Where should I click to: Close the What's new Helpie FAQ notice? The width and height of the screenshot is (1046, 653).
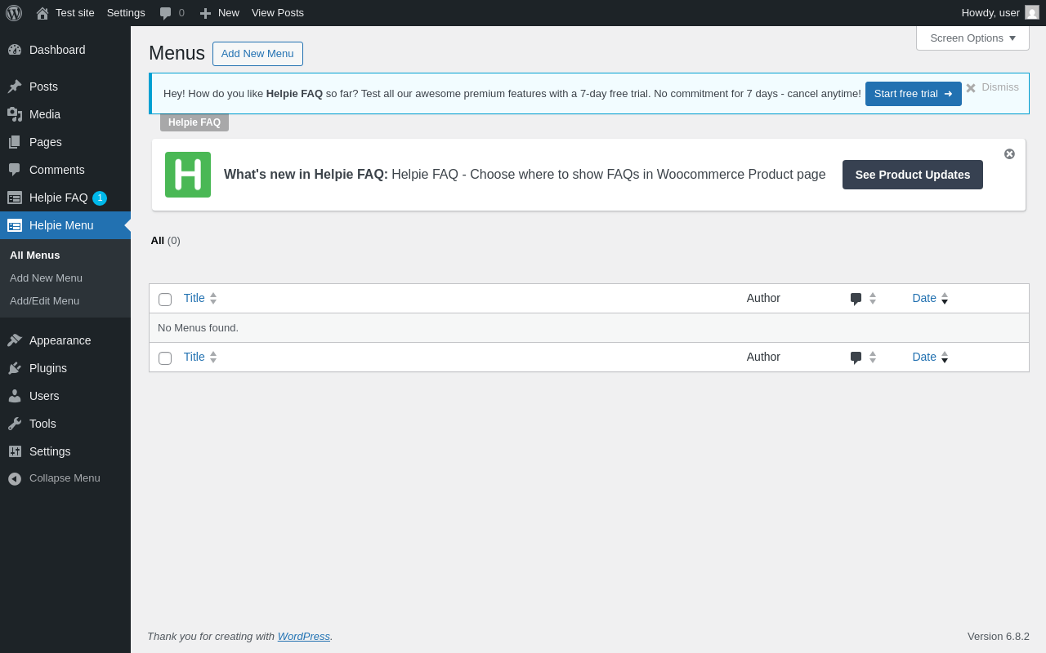point(1009,153)
